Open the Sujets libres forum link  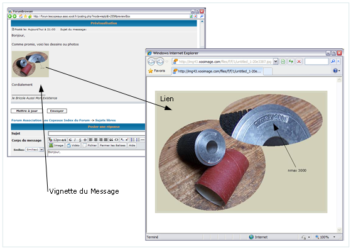point(105,120)
